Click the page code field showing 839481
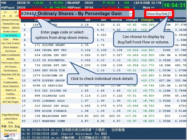This screenshot has width=187, height=140. tap(29, 14)
